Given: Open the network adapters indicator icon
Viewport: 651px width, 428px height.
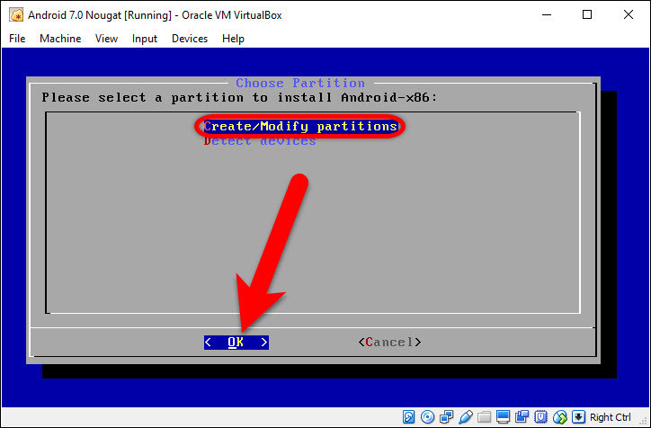Looking at the screenshot, I should [x=446, y=417].
